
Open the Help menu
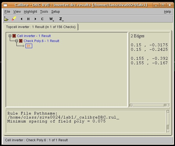click(x=167, y=12)
